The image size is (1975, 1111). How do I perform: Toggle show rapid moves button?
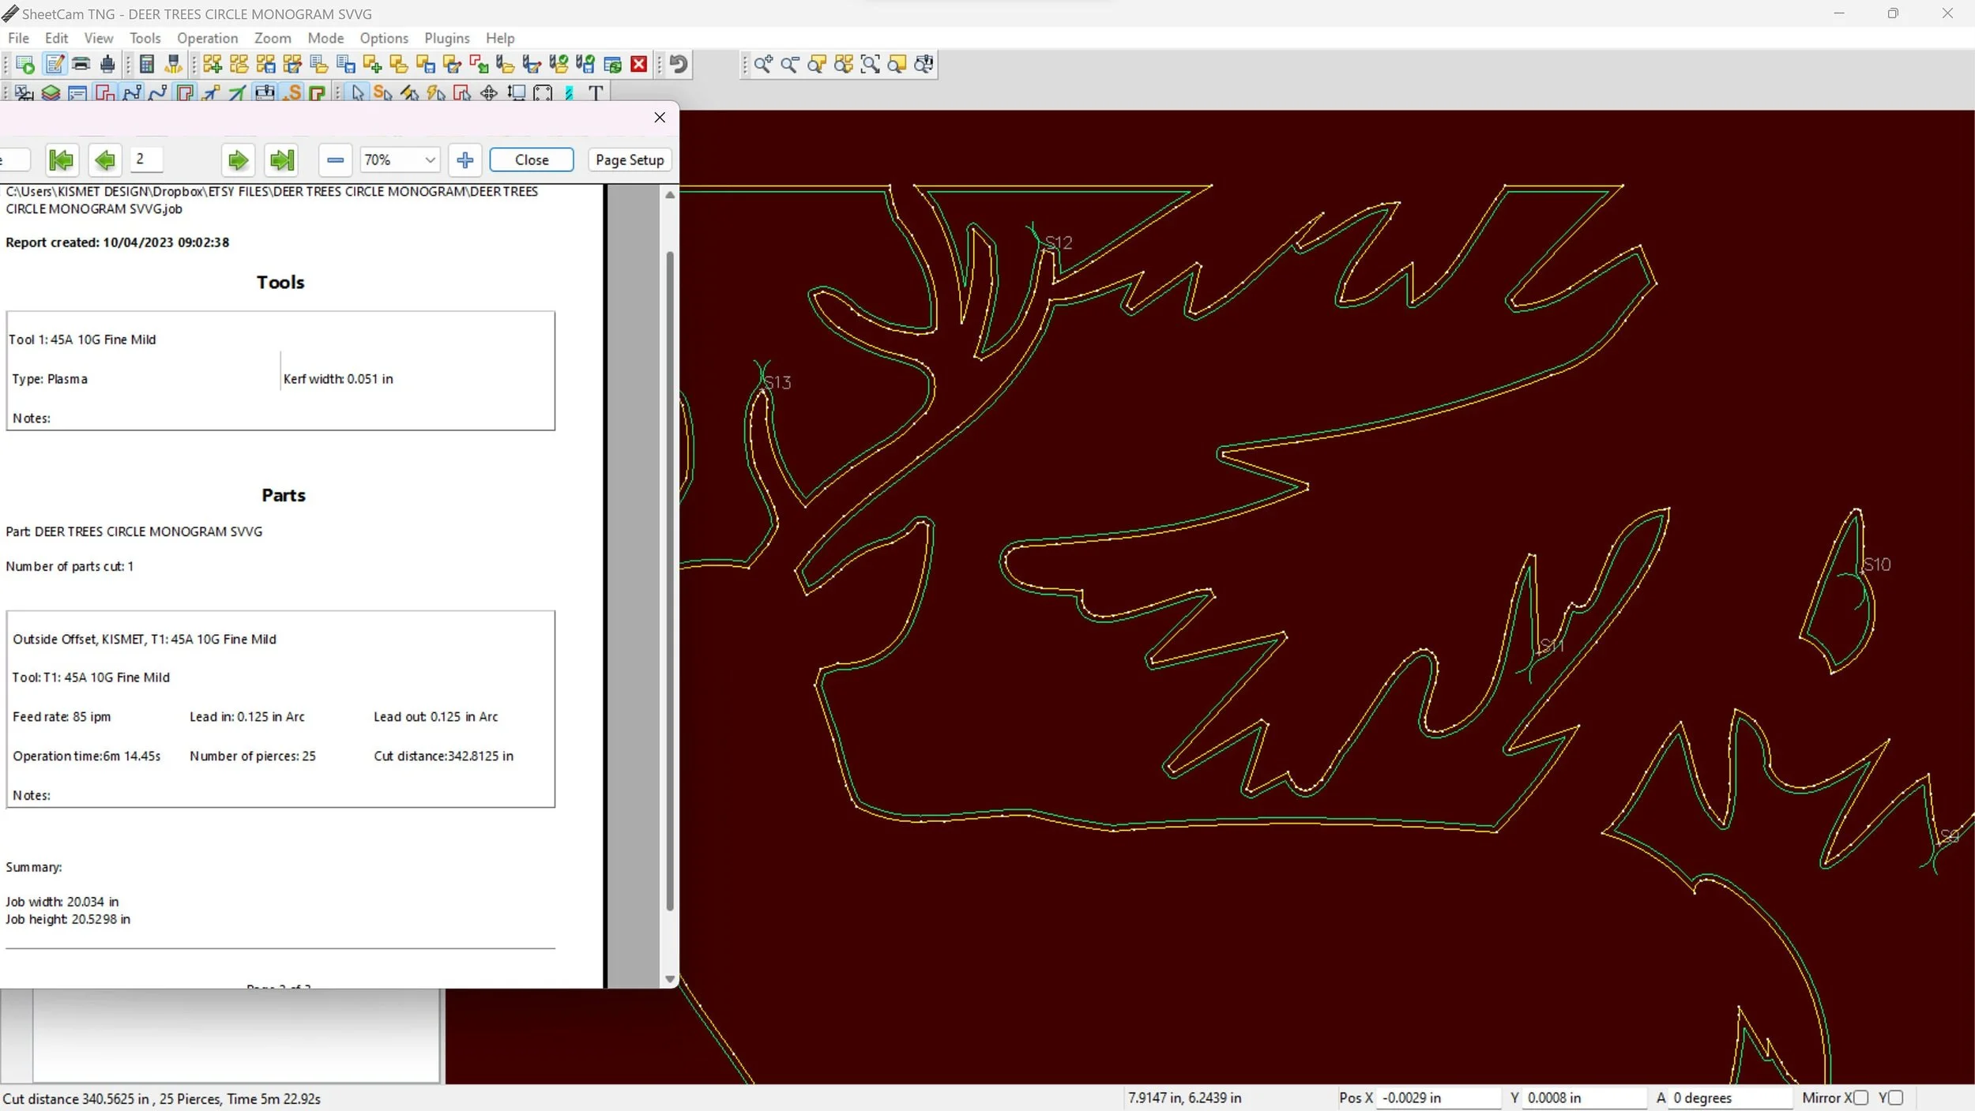coord(211,93)
